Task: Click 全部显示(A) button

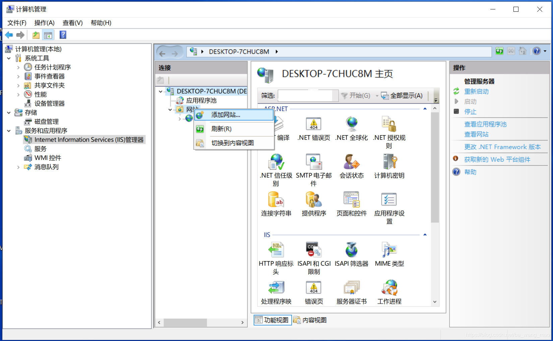Action: [x=402, y=96]
